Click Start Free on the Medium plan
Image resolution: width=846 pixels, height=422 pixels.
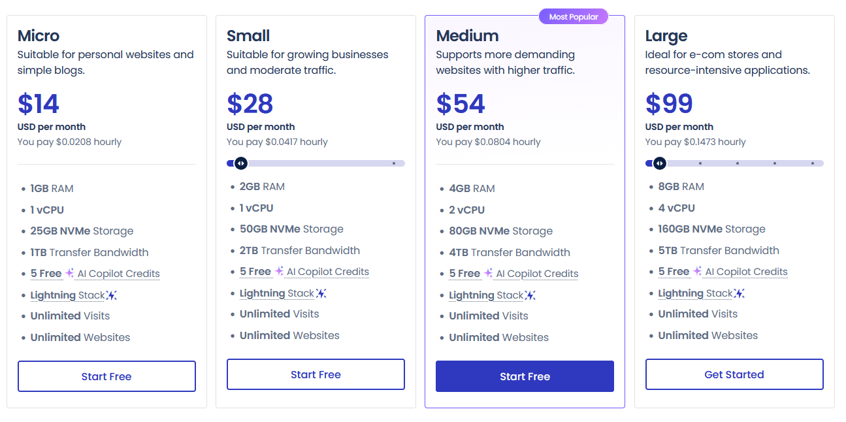point(525,376)
